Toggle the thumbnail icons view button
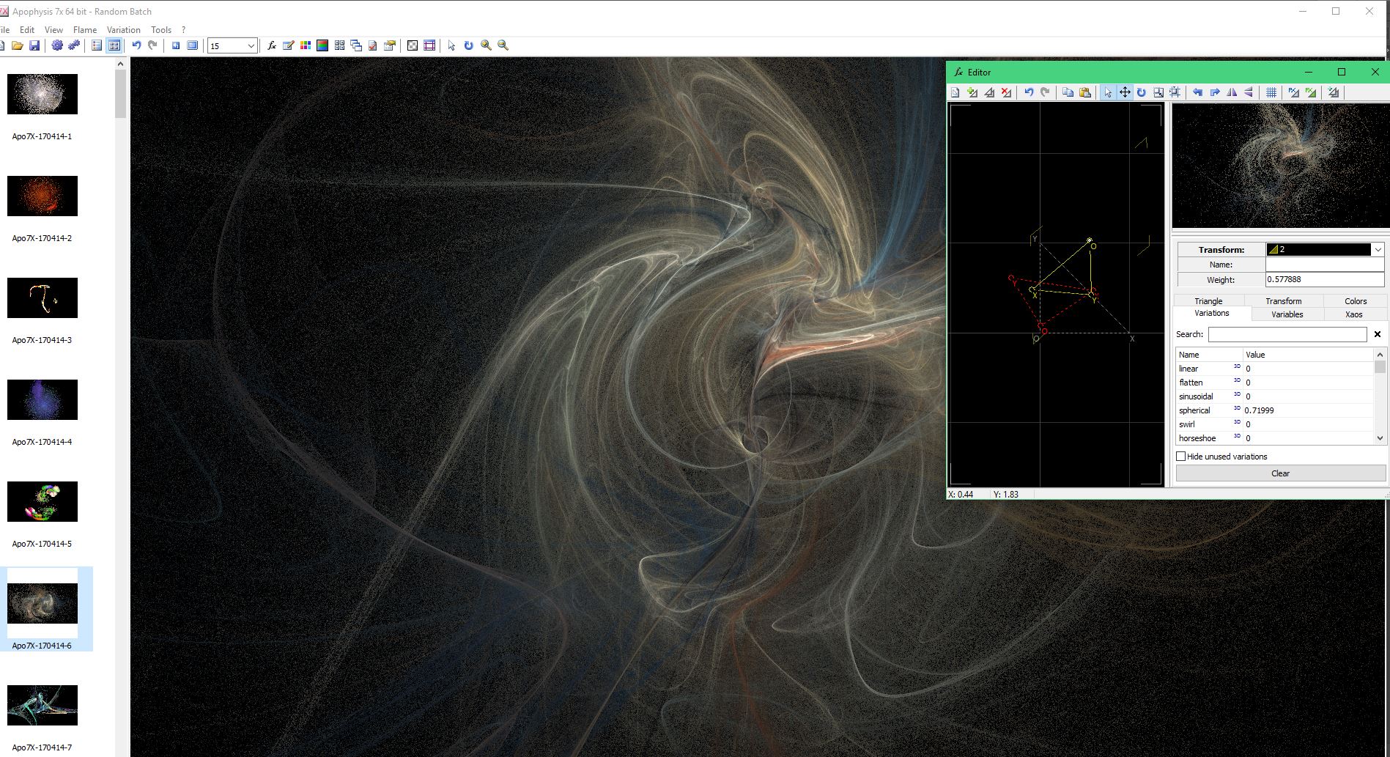 click(114, 45)
